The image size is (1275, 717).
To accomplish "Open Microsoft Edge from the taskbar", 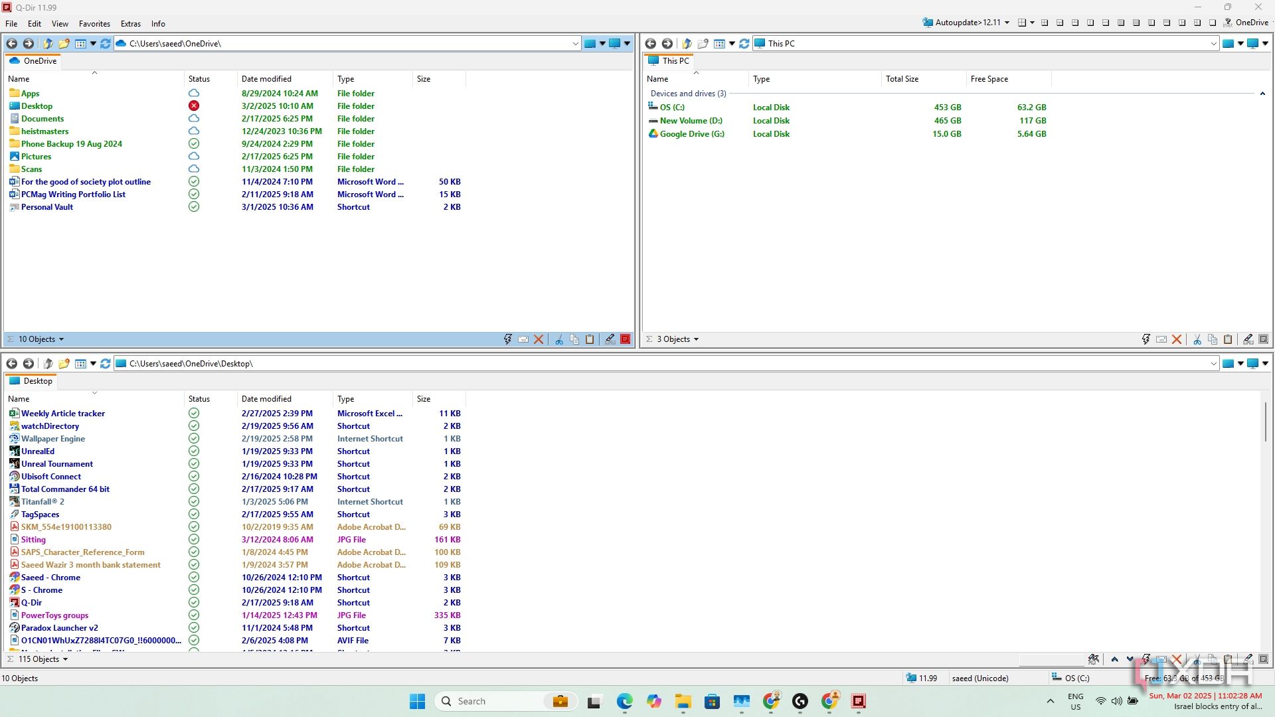I will point(624,701).
